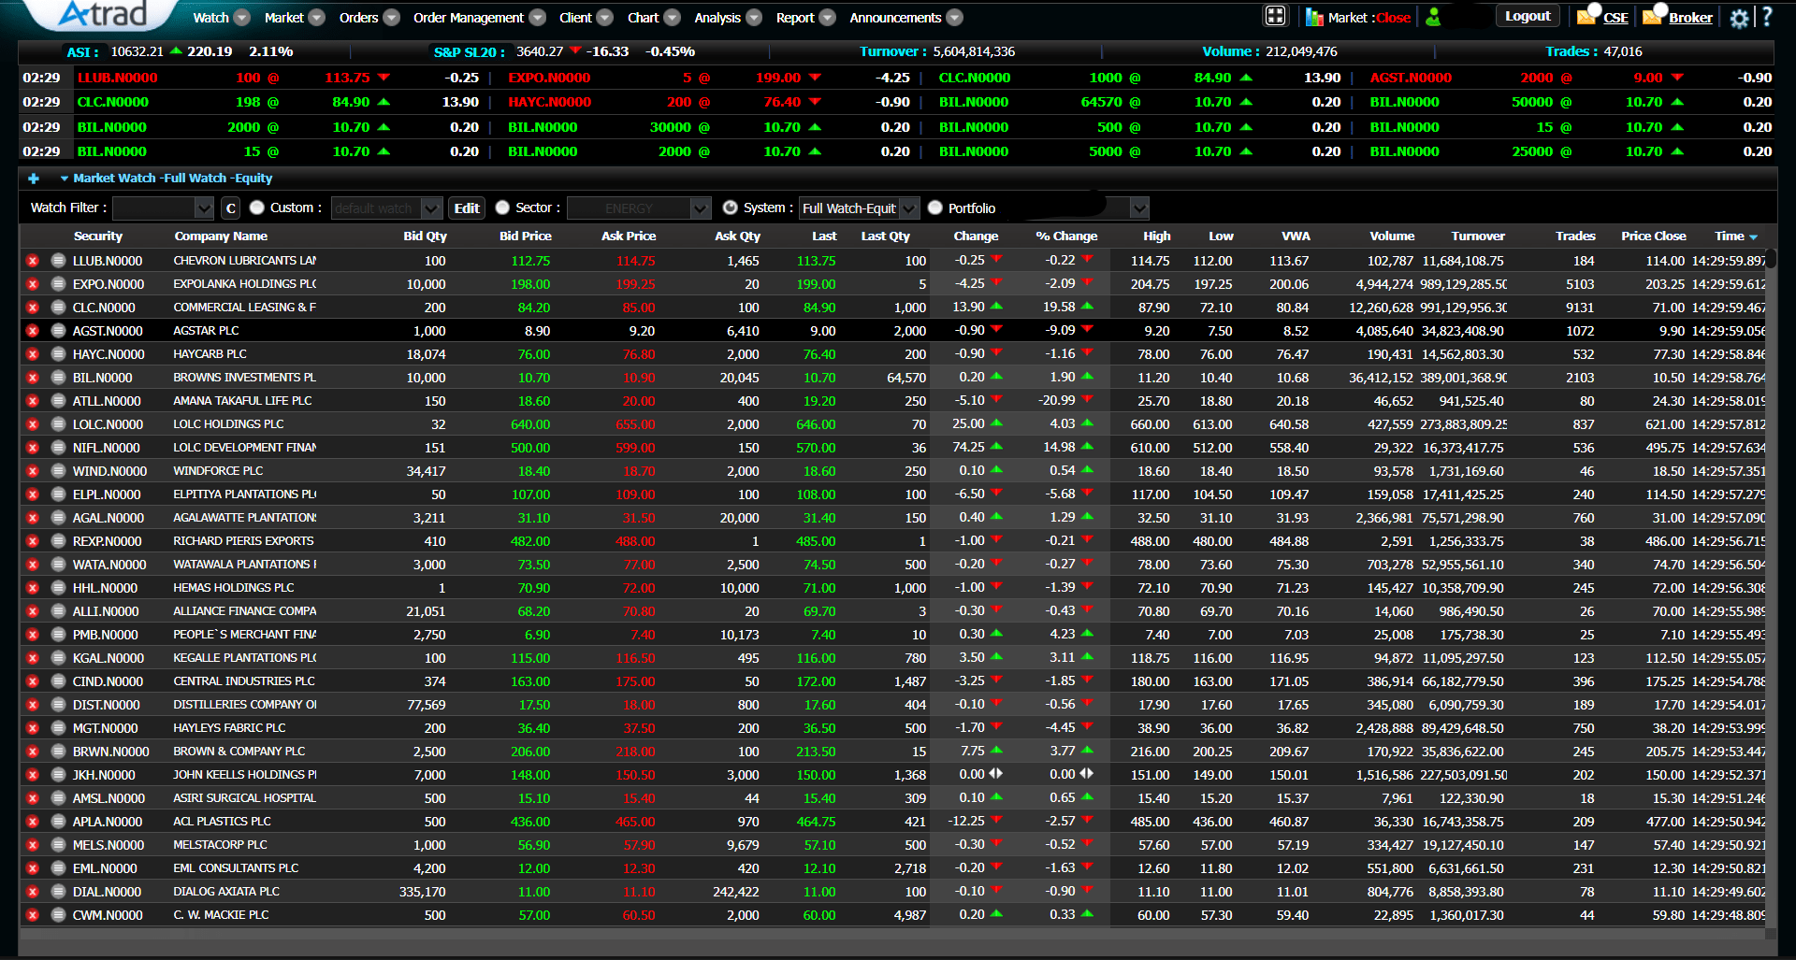The width and height of the screenshot is (1796, 960).
Task: Remove LLUB.N0000 row with red X
Action: pos(33,261)
